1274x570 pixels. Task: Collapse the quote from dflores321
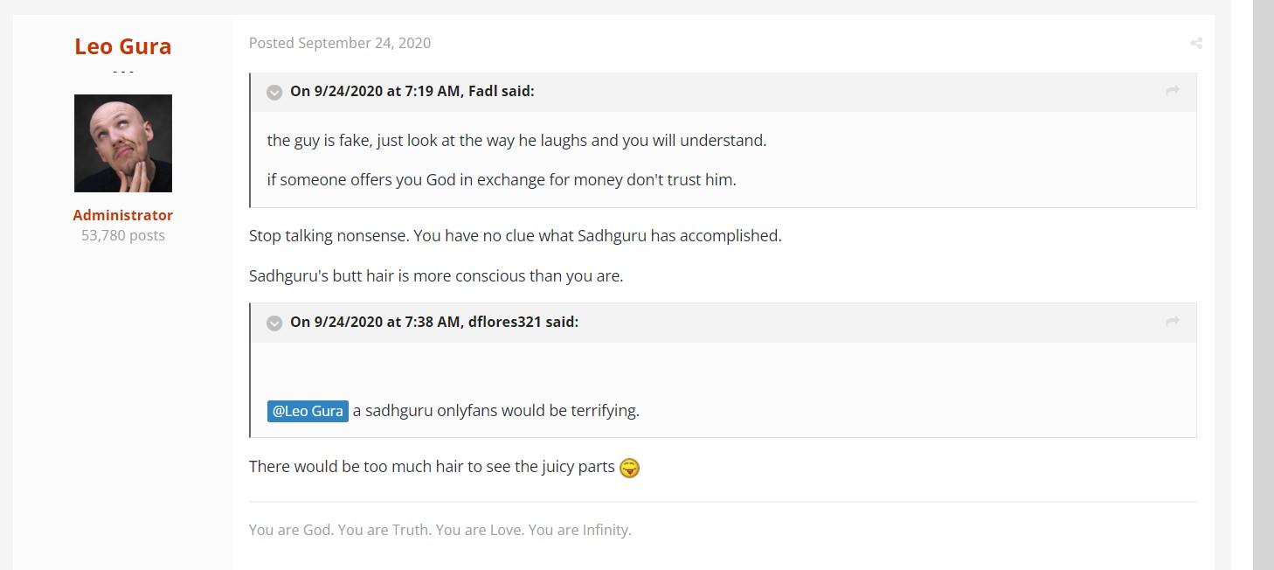pos(274,323)
